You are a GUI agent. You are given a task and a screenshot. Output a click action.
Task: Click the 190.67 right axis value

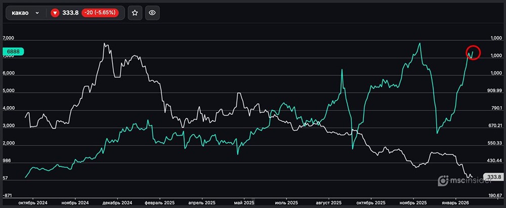[493, 195]
